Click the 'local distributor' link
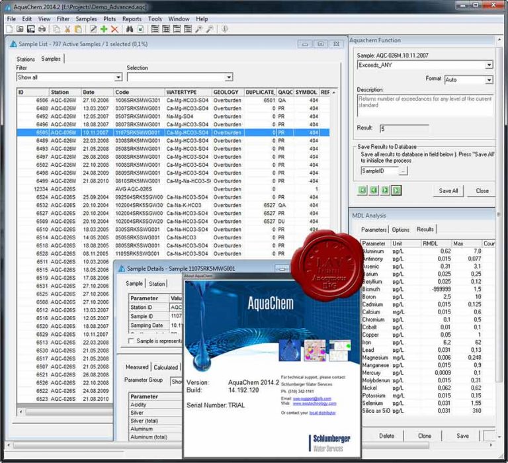The image size is (508, 463). (322, 413)
